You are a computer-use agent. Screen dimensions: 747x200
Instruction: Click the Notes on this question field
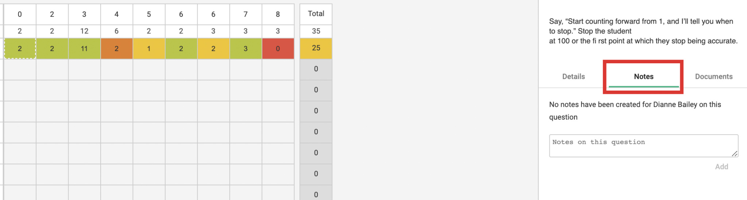[x=643, y=146]
